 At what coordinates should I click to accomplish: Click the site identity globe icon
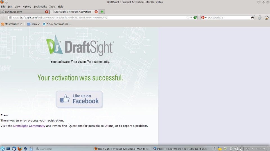click(x=10, y=17)
